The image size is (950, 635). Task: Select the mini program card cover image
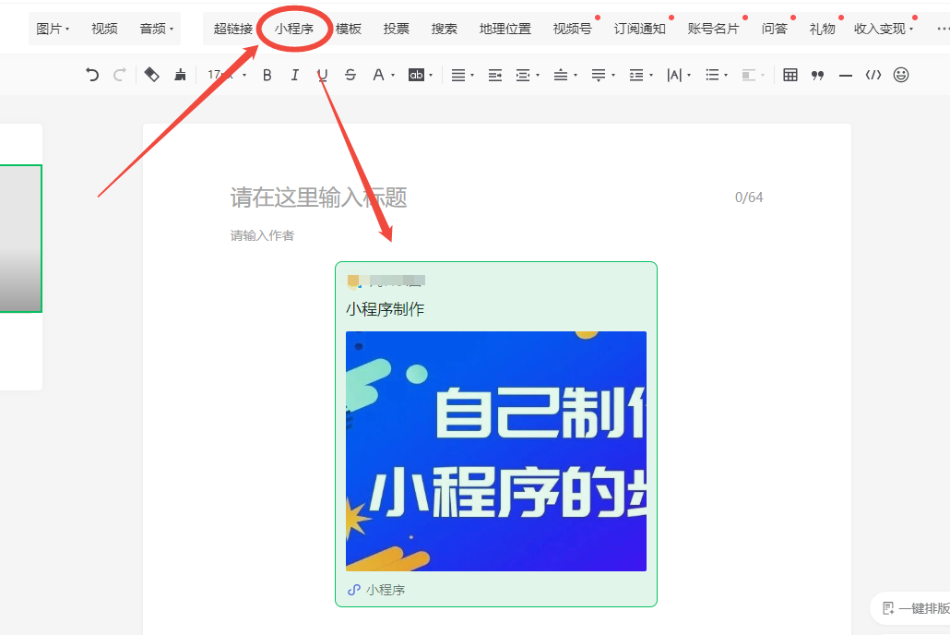click(x=496, y=450)
